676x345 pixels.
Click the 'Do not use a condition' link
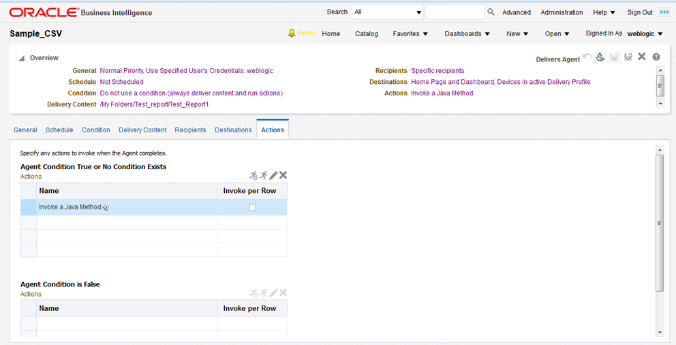[191, 93]
